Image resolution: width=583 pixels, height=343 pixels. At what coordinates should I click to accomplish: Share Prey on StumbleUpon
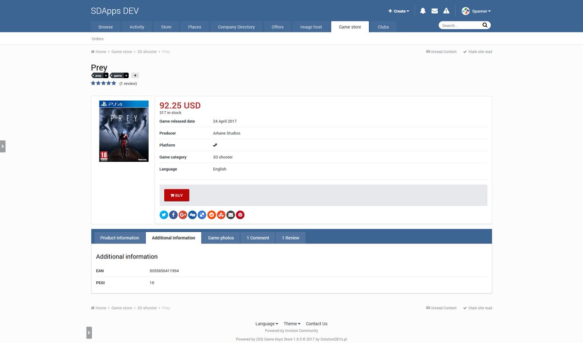[221, 215]
